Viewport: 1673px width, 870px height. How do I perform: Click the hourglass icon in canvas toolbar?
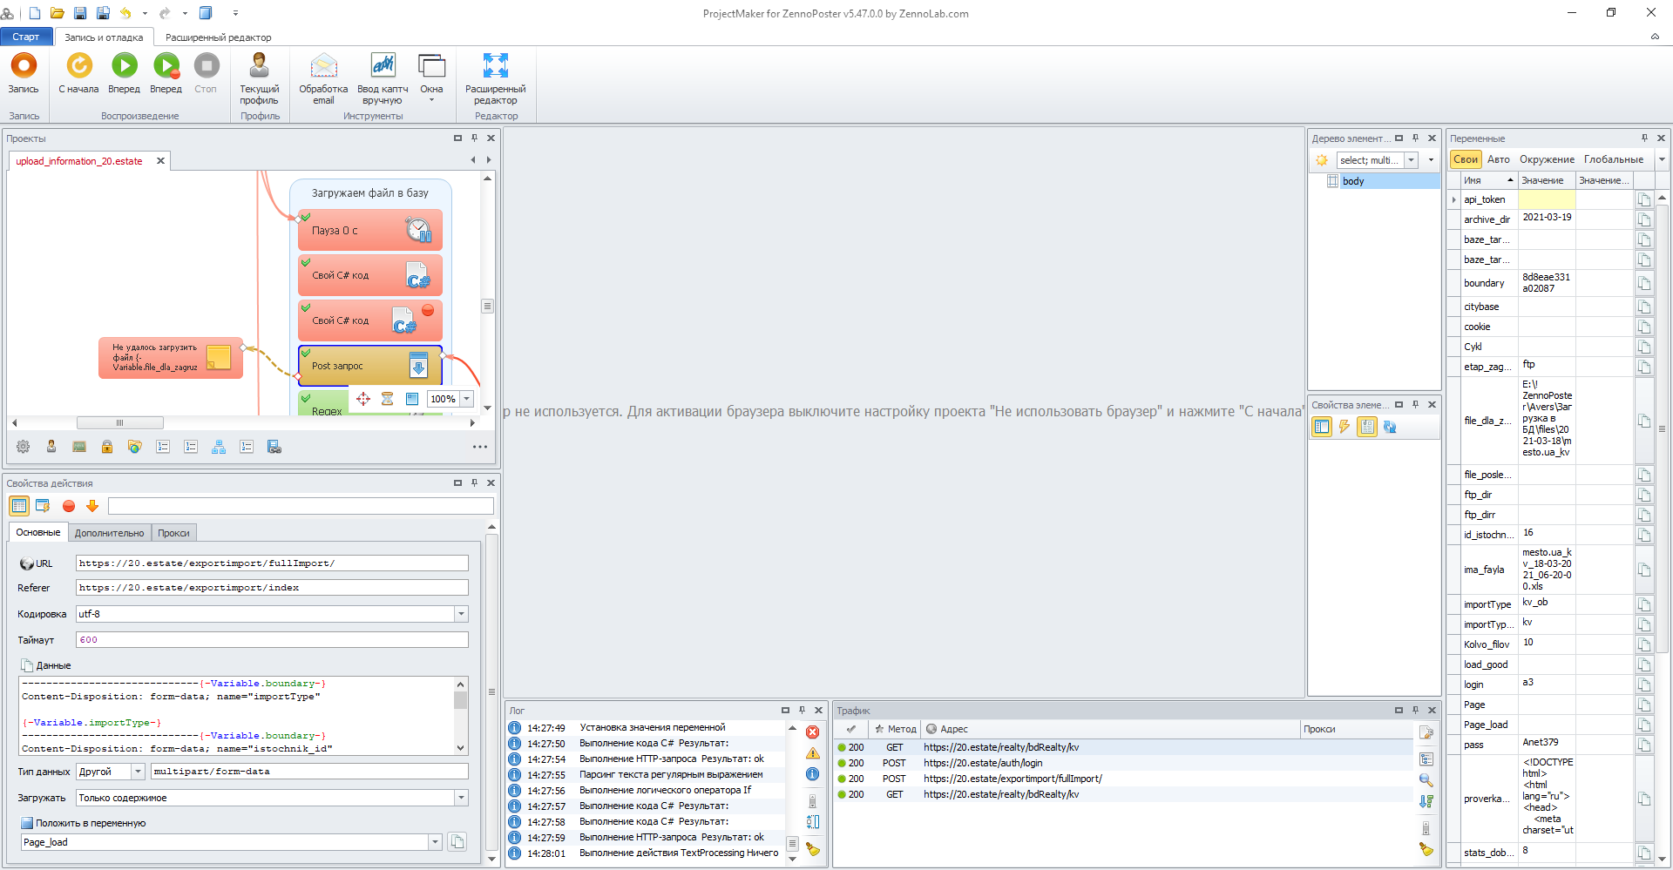pyautogui.click(x=388, y=399)
